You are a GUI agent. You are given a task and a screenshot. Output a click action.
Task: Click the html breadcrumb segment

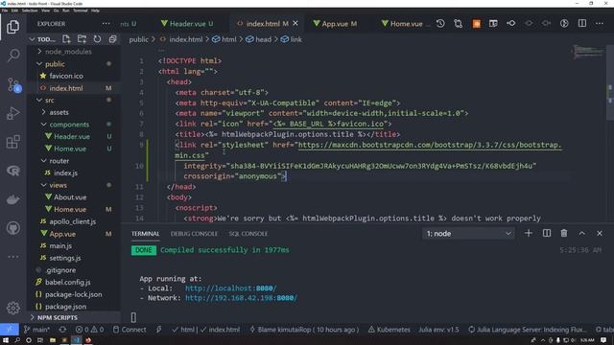click(224, 39)
